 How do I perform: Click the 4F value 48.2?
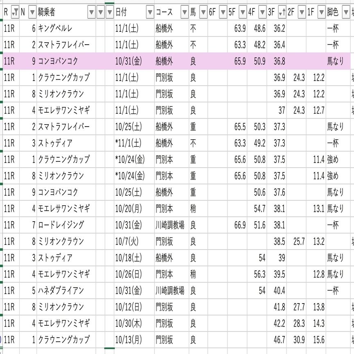coord(259,45)
